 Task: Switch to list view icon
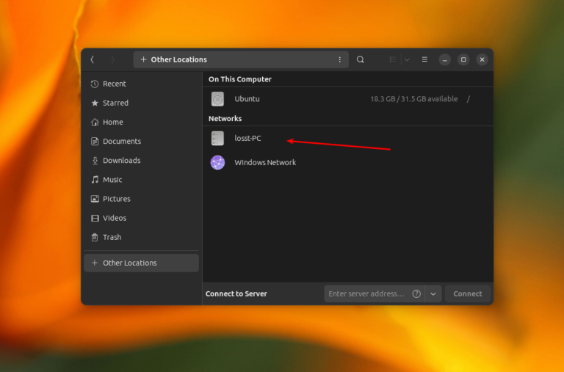393,59
